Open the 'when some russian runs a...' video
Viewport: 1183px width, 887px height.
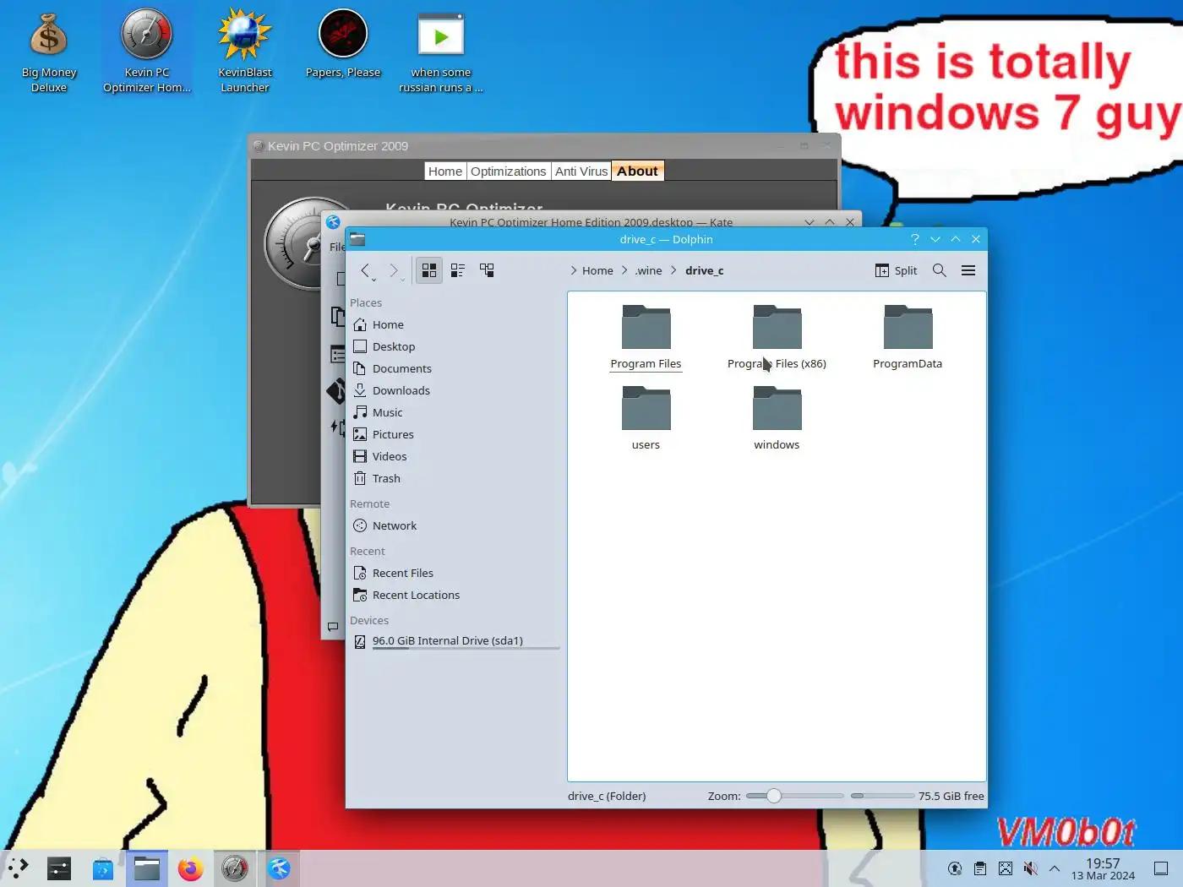[441, 52]
